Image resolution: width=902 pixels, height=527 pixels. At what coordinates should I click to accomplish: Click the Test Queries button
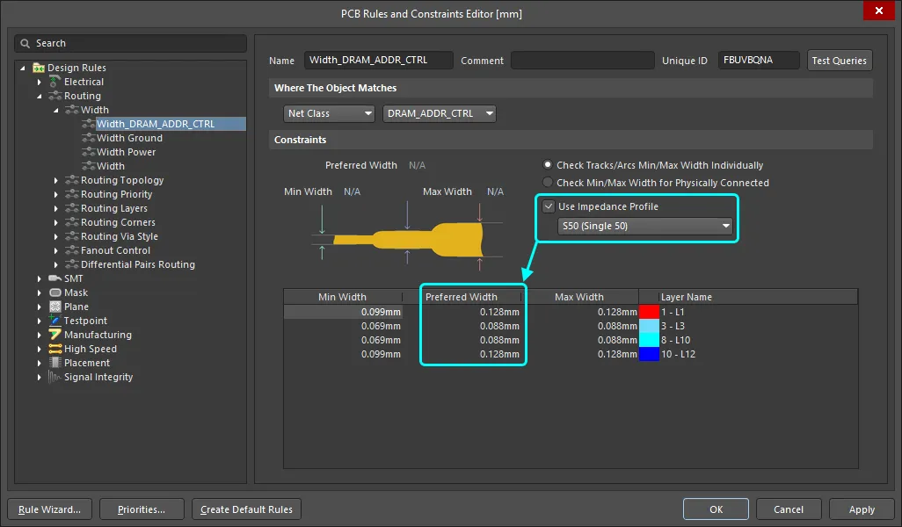(839, 60)
